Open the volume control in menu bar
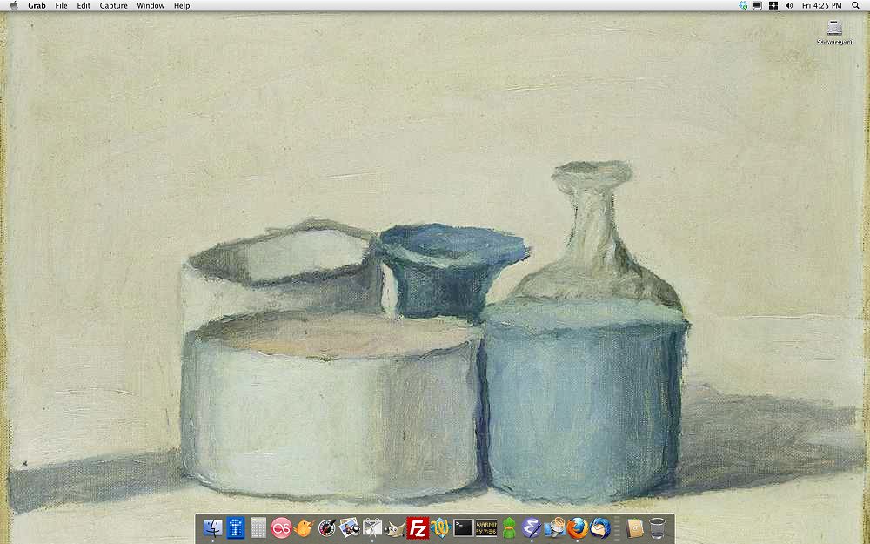The width and height of the screenshot is (870, 544). pyautogui.click(x=788, y=5)
